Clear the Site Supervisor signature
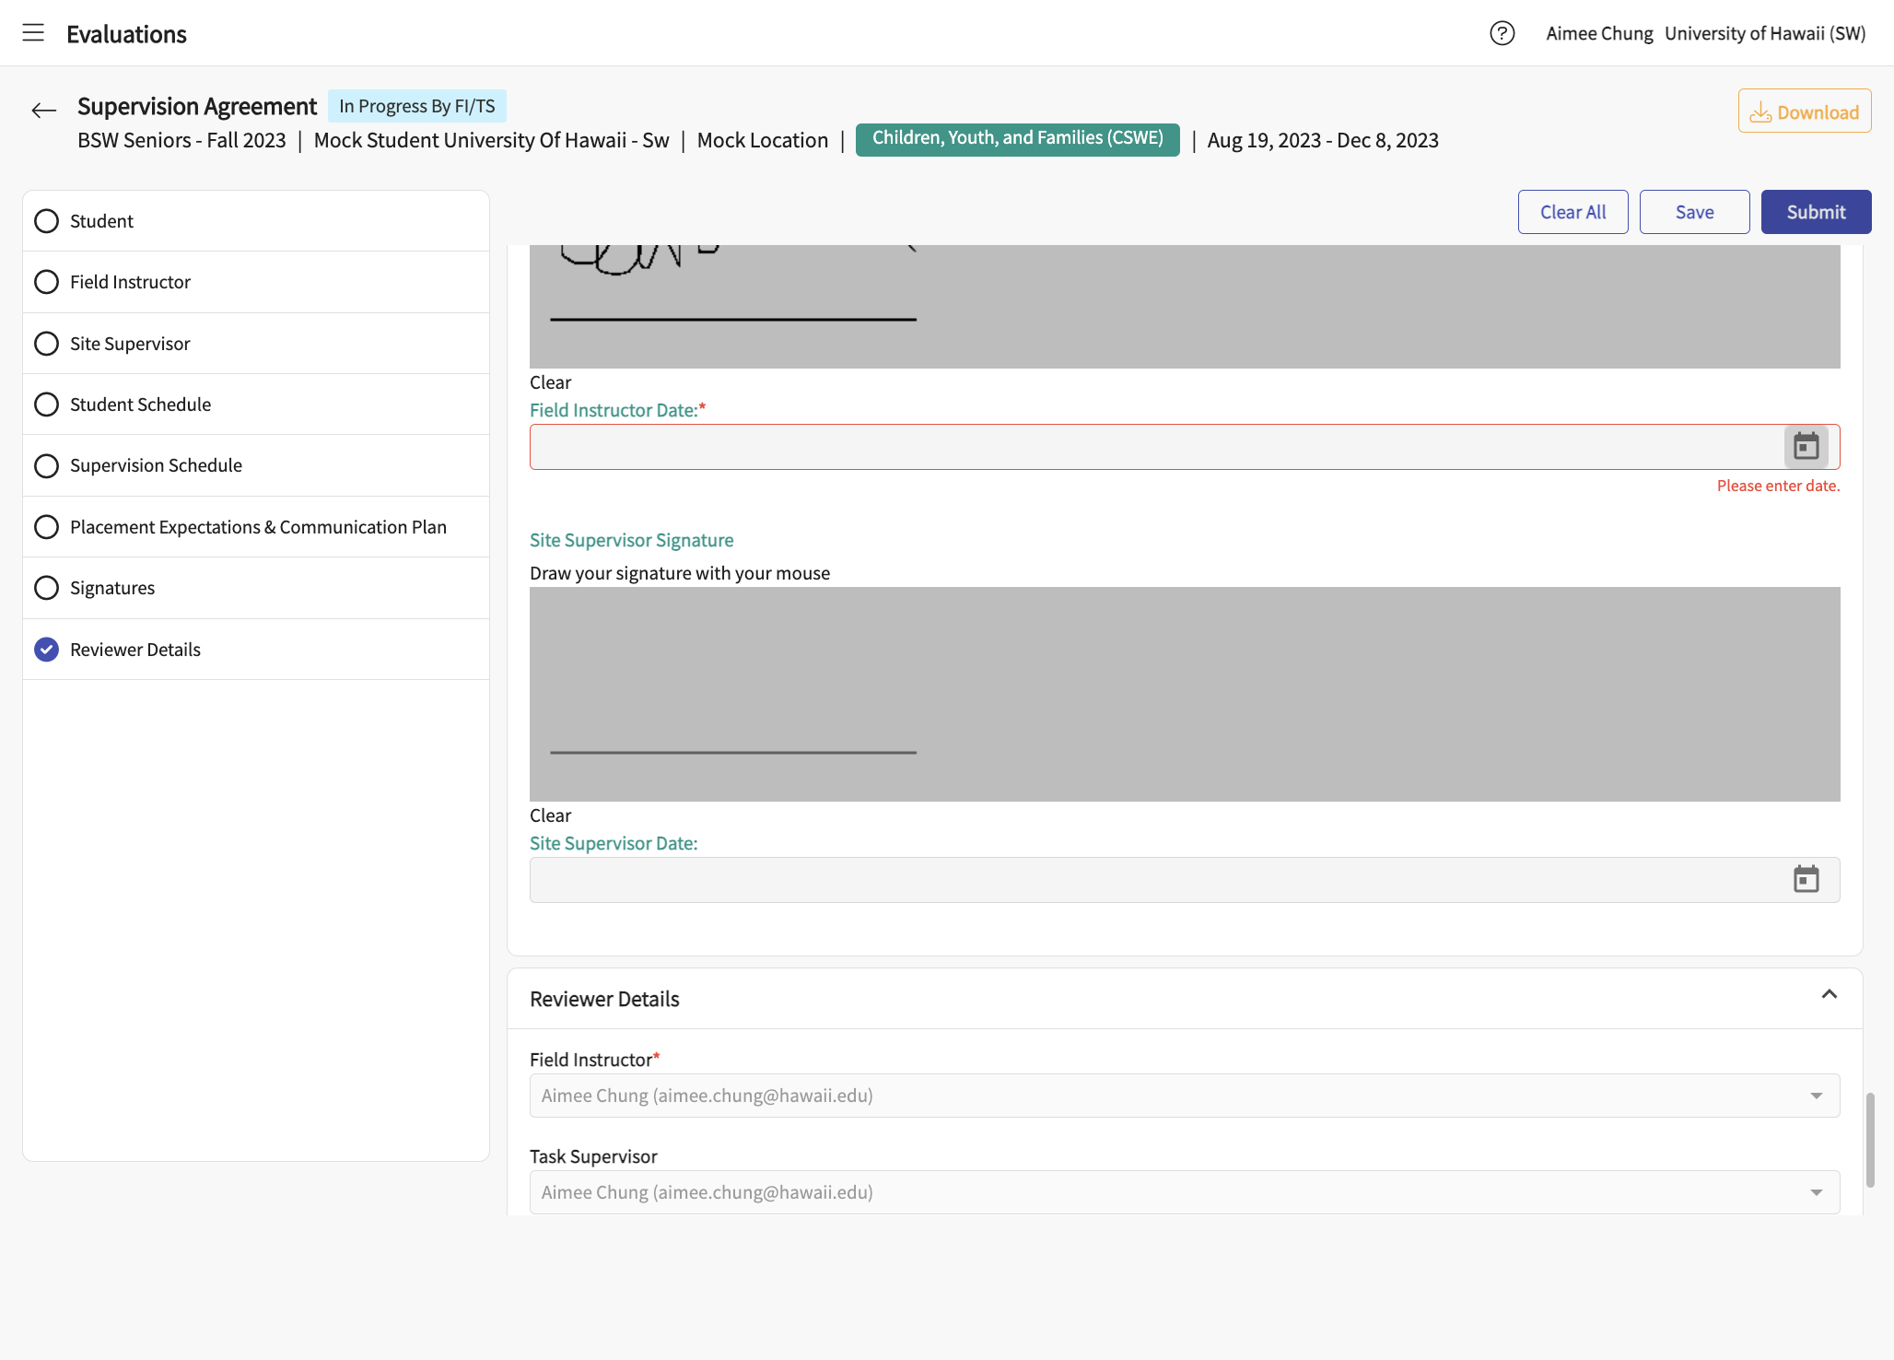The height and width of the screenshot is (1360, 1894). tap(550, 815)
